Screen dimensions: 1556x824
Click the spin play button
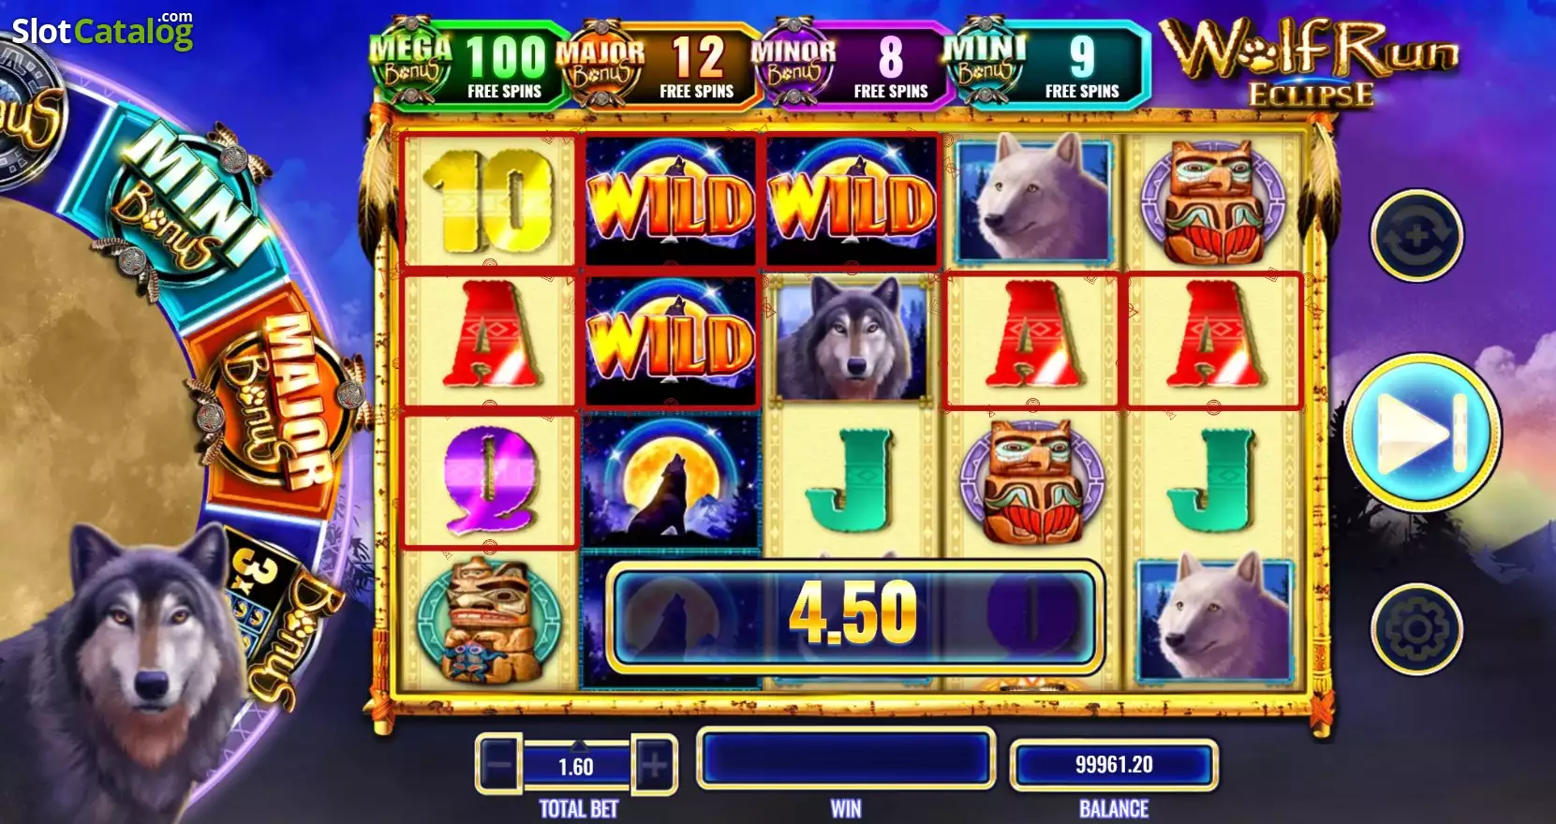tap(1422, 434)
